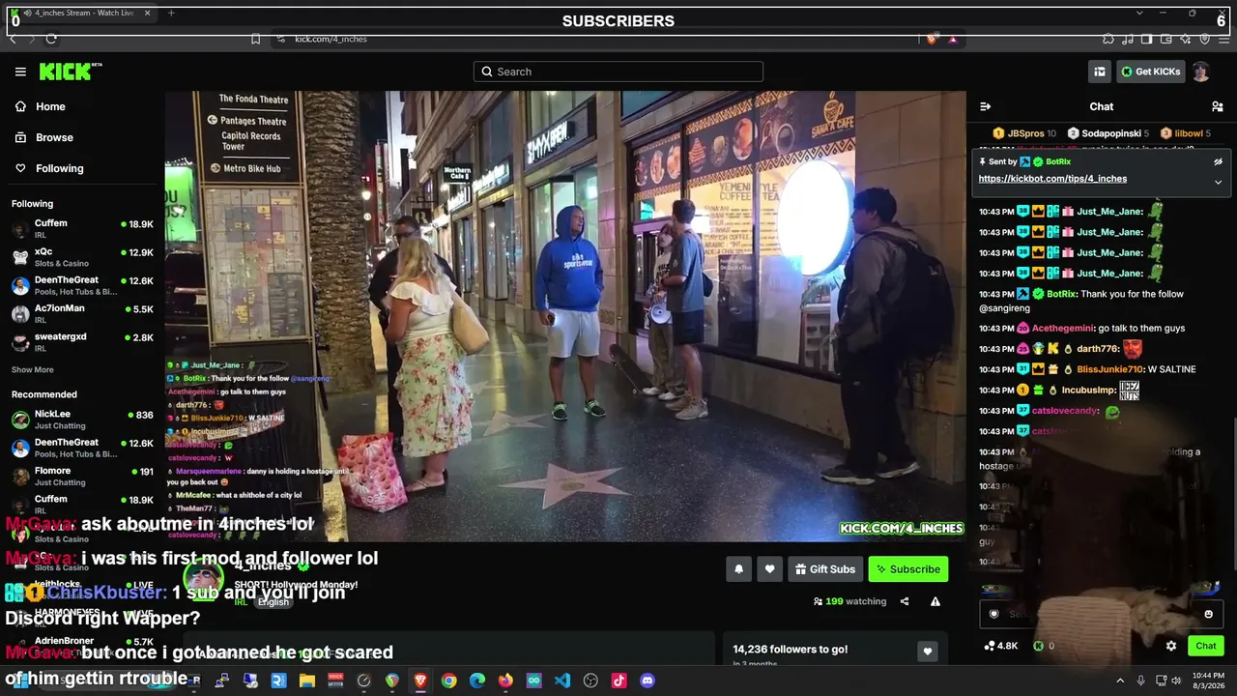Click the Search input field
Image resolution: width=1237 pixels, height=696 pixels.
[618, 72]
